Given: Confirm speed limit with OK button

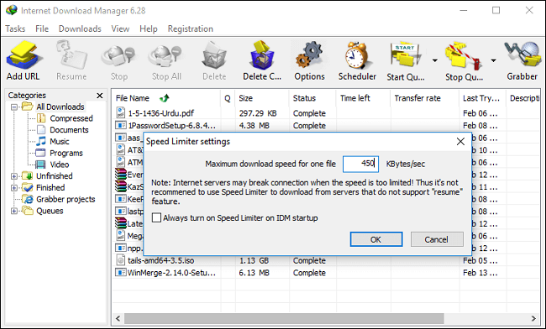Looking at the screenshot, I should [x=376, y=239].
